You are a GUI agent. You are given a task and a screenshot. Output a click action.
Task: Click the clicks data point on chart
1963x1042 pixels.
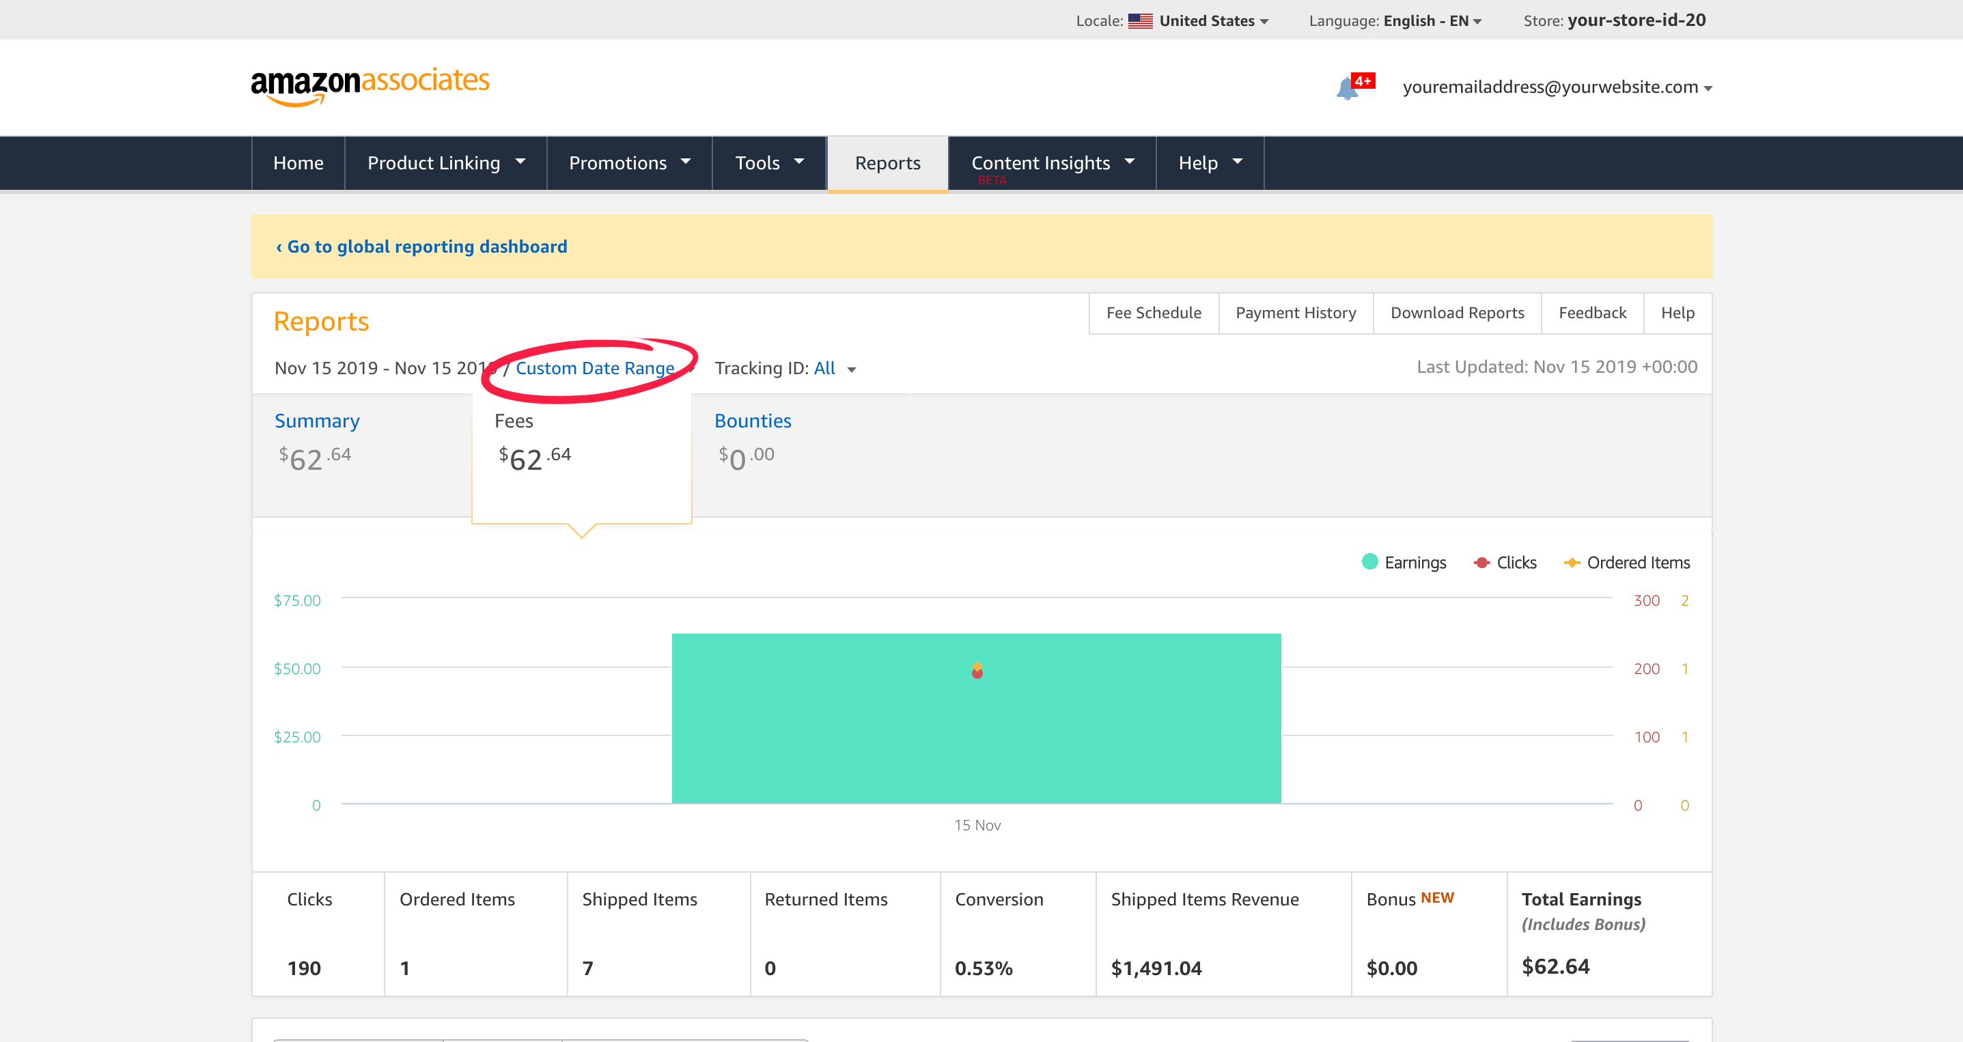click(977, 673)
